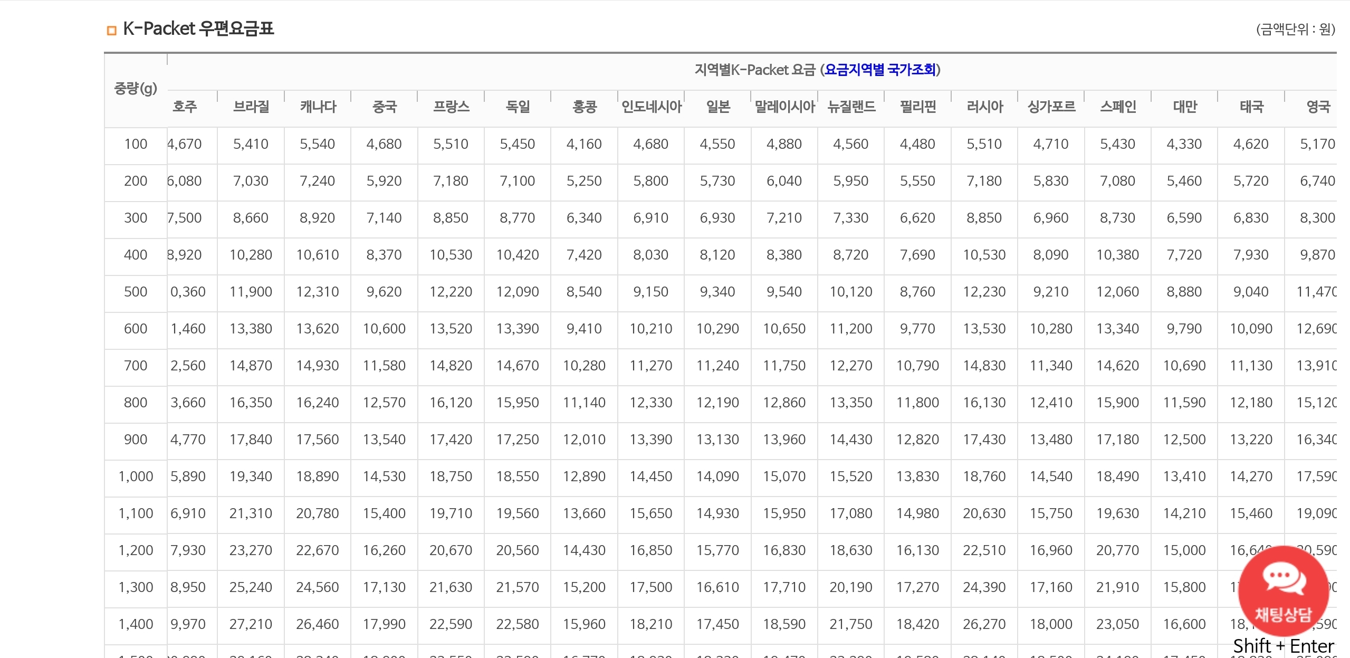
Task: Select the 뉴질랜드 column header
Action: (x=851, y=107)
